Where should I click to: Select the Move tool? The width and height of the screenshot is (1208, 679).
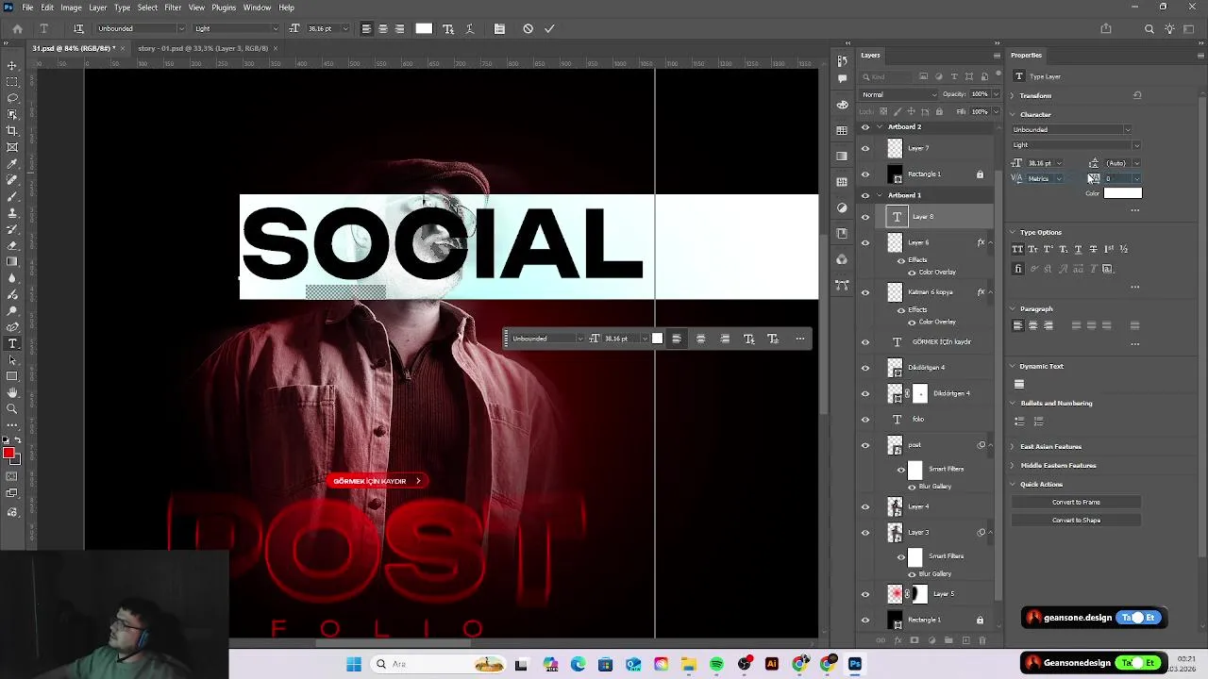[x=12, y=66]
